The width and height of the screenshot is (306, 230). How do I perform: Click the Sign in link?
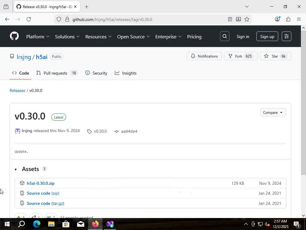pyautogui.click(x=243, y=37)
